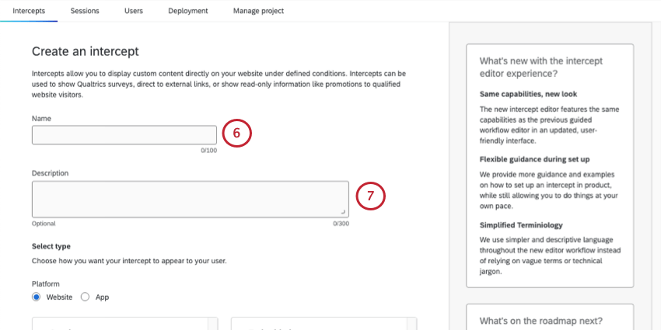
Task: Click the 'Simplified Terminiology' heading
Action: click(521, 225)
